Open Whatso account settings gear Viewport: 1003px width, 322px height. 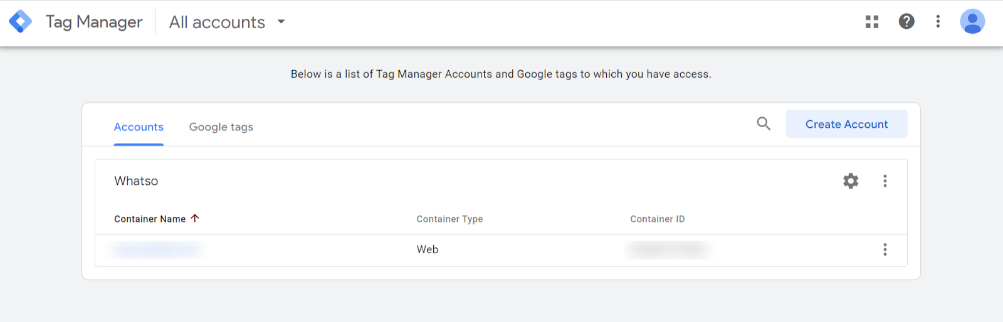coord(851,181)
